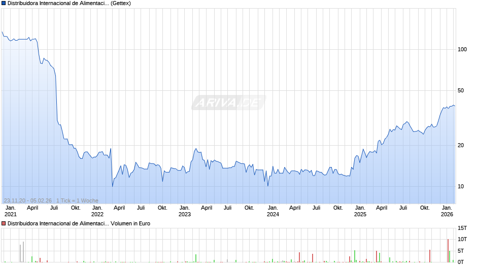477x267 pixels.
Task: Click the '1 Tick = 1 Woche' label
Action: pos(77,201)
